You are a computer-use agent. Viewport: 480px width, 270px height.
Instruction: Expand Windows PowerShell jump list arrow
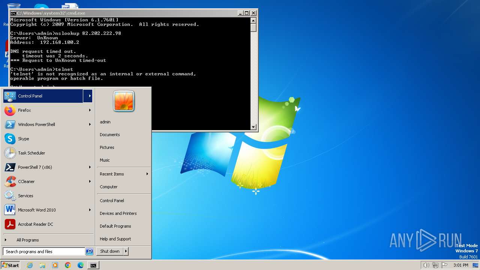coord(90,124)
